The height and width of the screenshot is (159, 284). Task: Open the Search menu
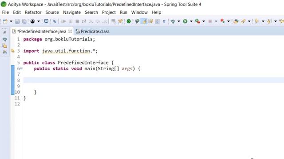91,12
